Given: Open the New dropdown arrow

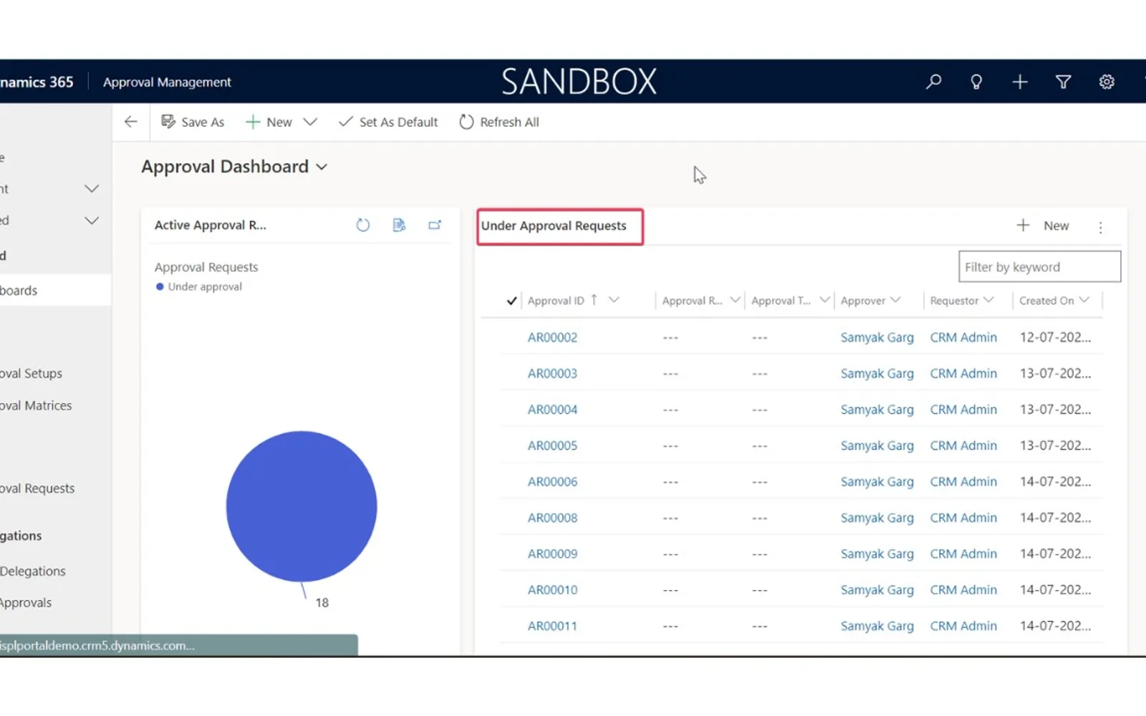Looking at the screenshot, I should click(x=310, y=122).
